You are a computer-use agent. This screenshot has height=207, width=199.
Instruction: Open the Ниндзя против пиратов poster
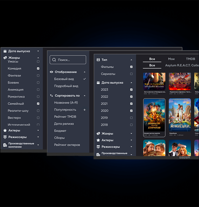(x=154, y=115)
